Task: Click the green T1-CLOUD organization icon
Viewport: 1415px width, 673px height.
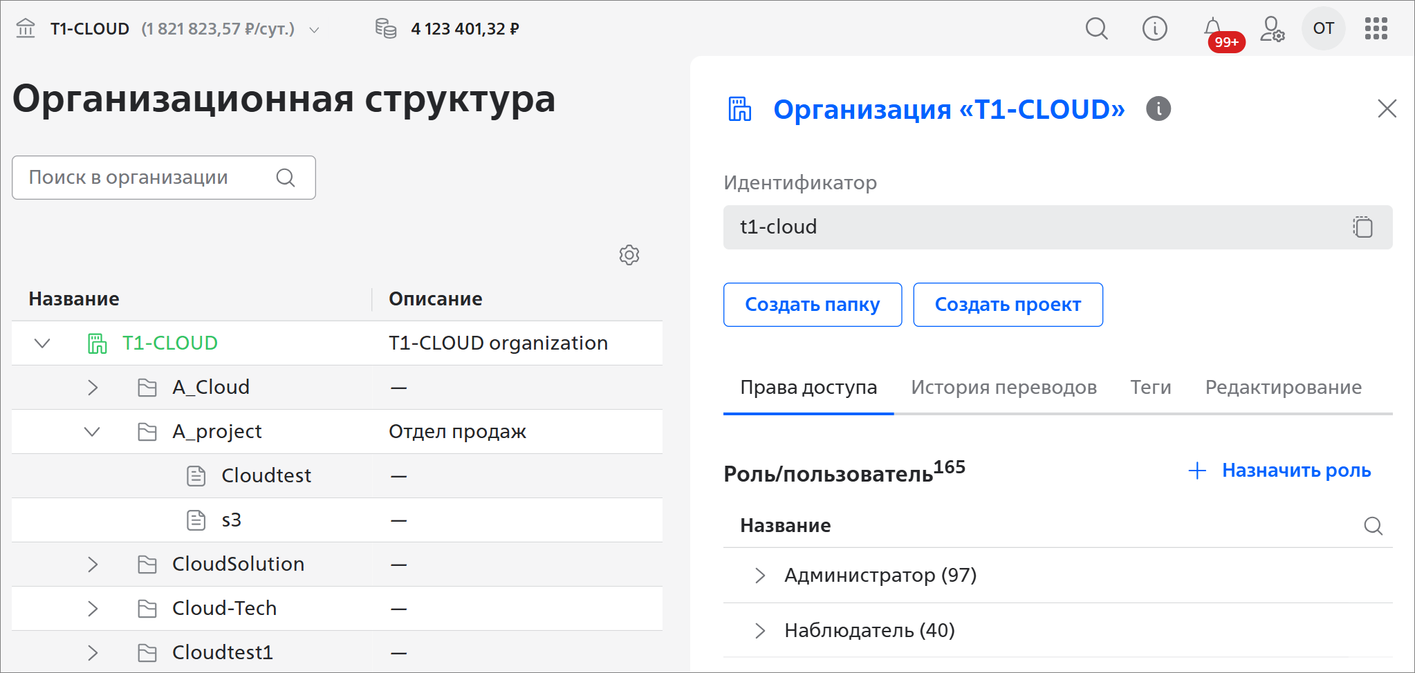Action: click(97, 343)
